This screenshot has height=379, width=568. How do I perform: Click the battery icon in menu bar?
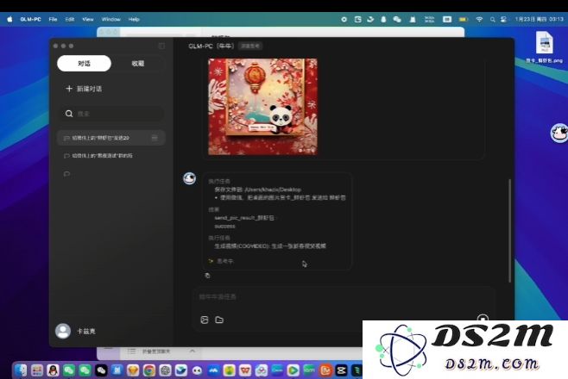pos(464,20)
